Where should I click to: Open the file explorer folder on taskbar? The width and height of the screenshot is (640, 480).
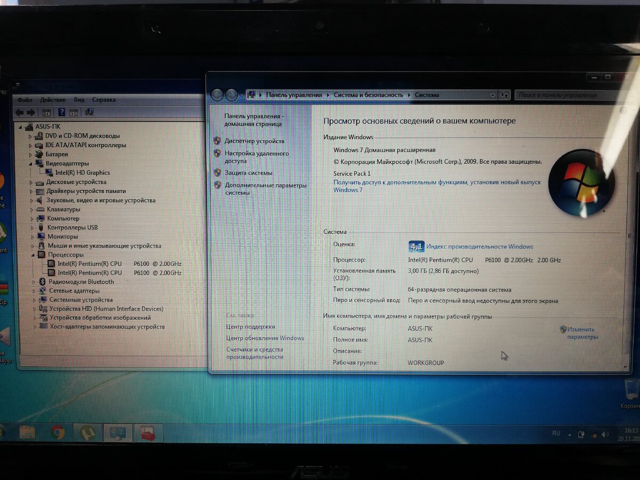pyautogui.click(x=27, y=432)
